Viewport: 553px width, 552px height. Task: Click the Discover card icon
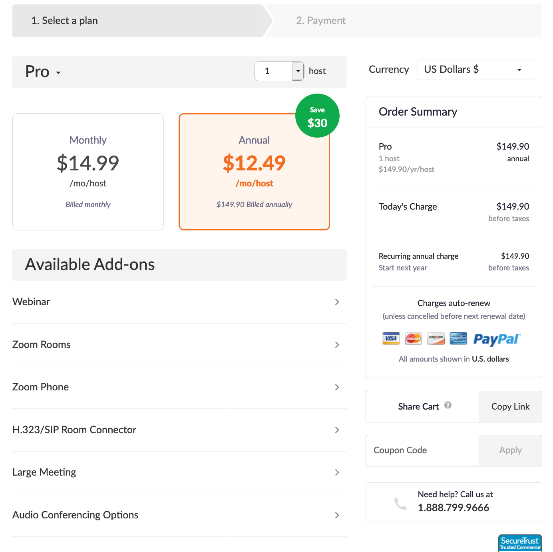click(436, 338)
